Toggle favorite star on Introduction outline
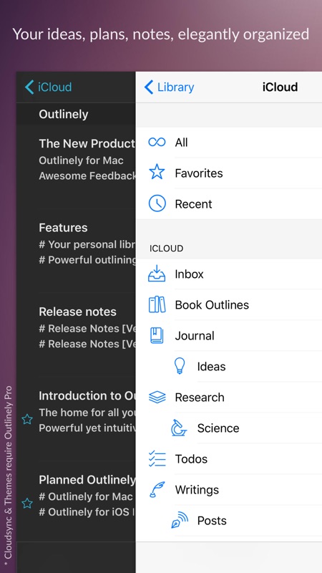 (x=27, y=419)
